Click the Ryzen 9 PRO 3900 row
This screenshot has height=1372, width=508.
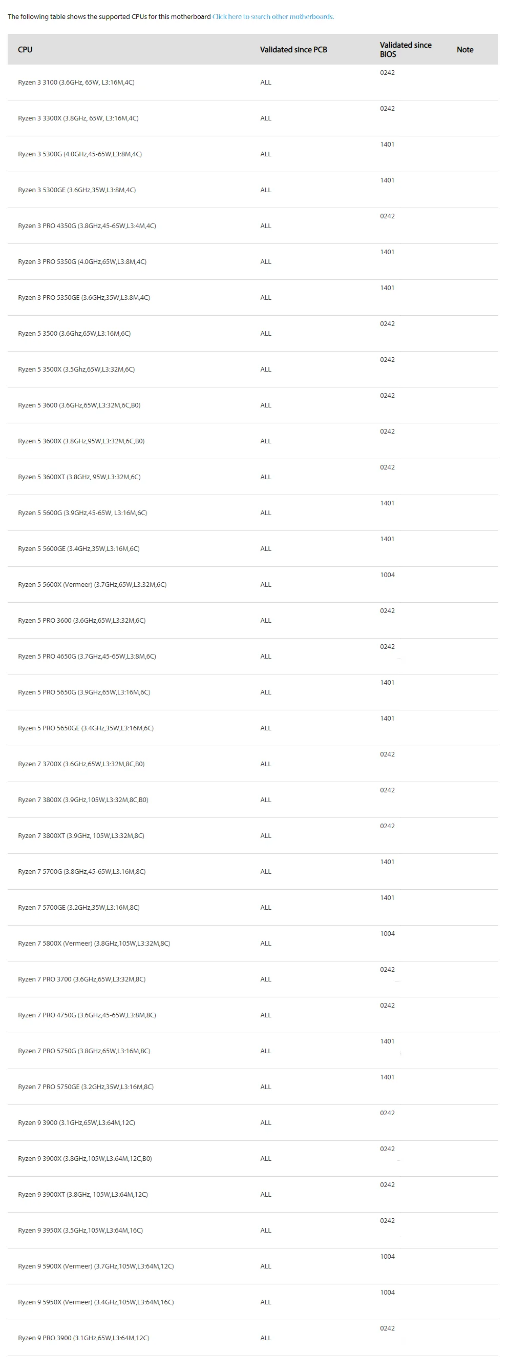83,1338
